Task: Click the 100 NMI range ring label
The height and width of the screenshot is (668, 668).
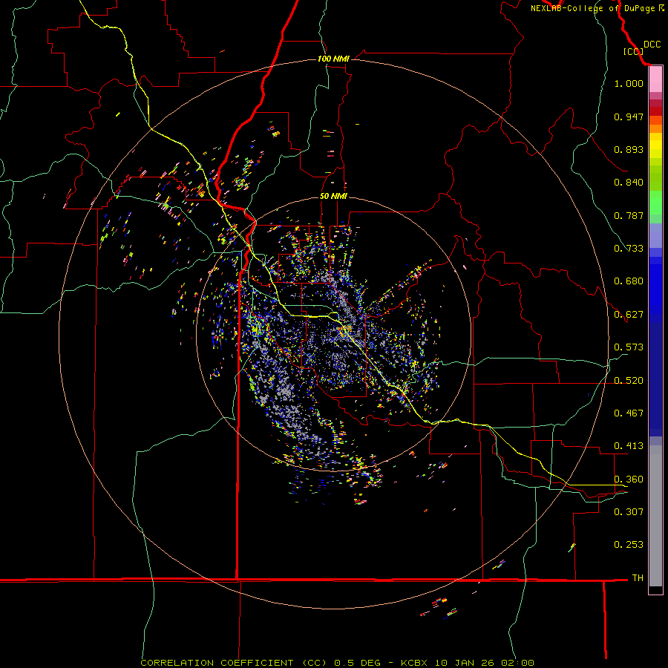Action: pyautogui.click(x=333, y=59)
